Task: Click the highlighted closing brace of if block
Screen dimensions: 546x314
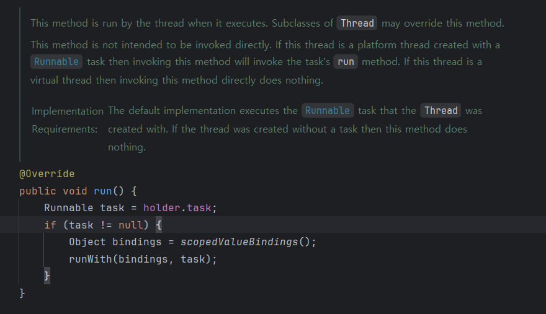Action: tap(47, 276)
